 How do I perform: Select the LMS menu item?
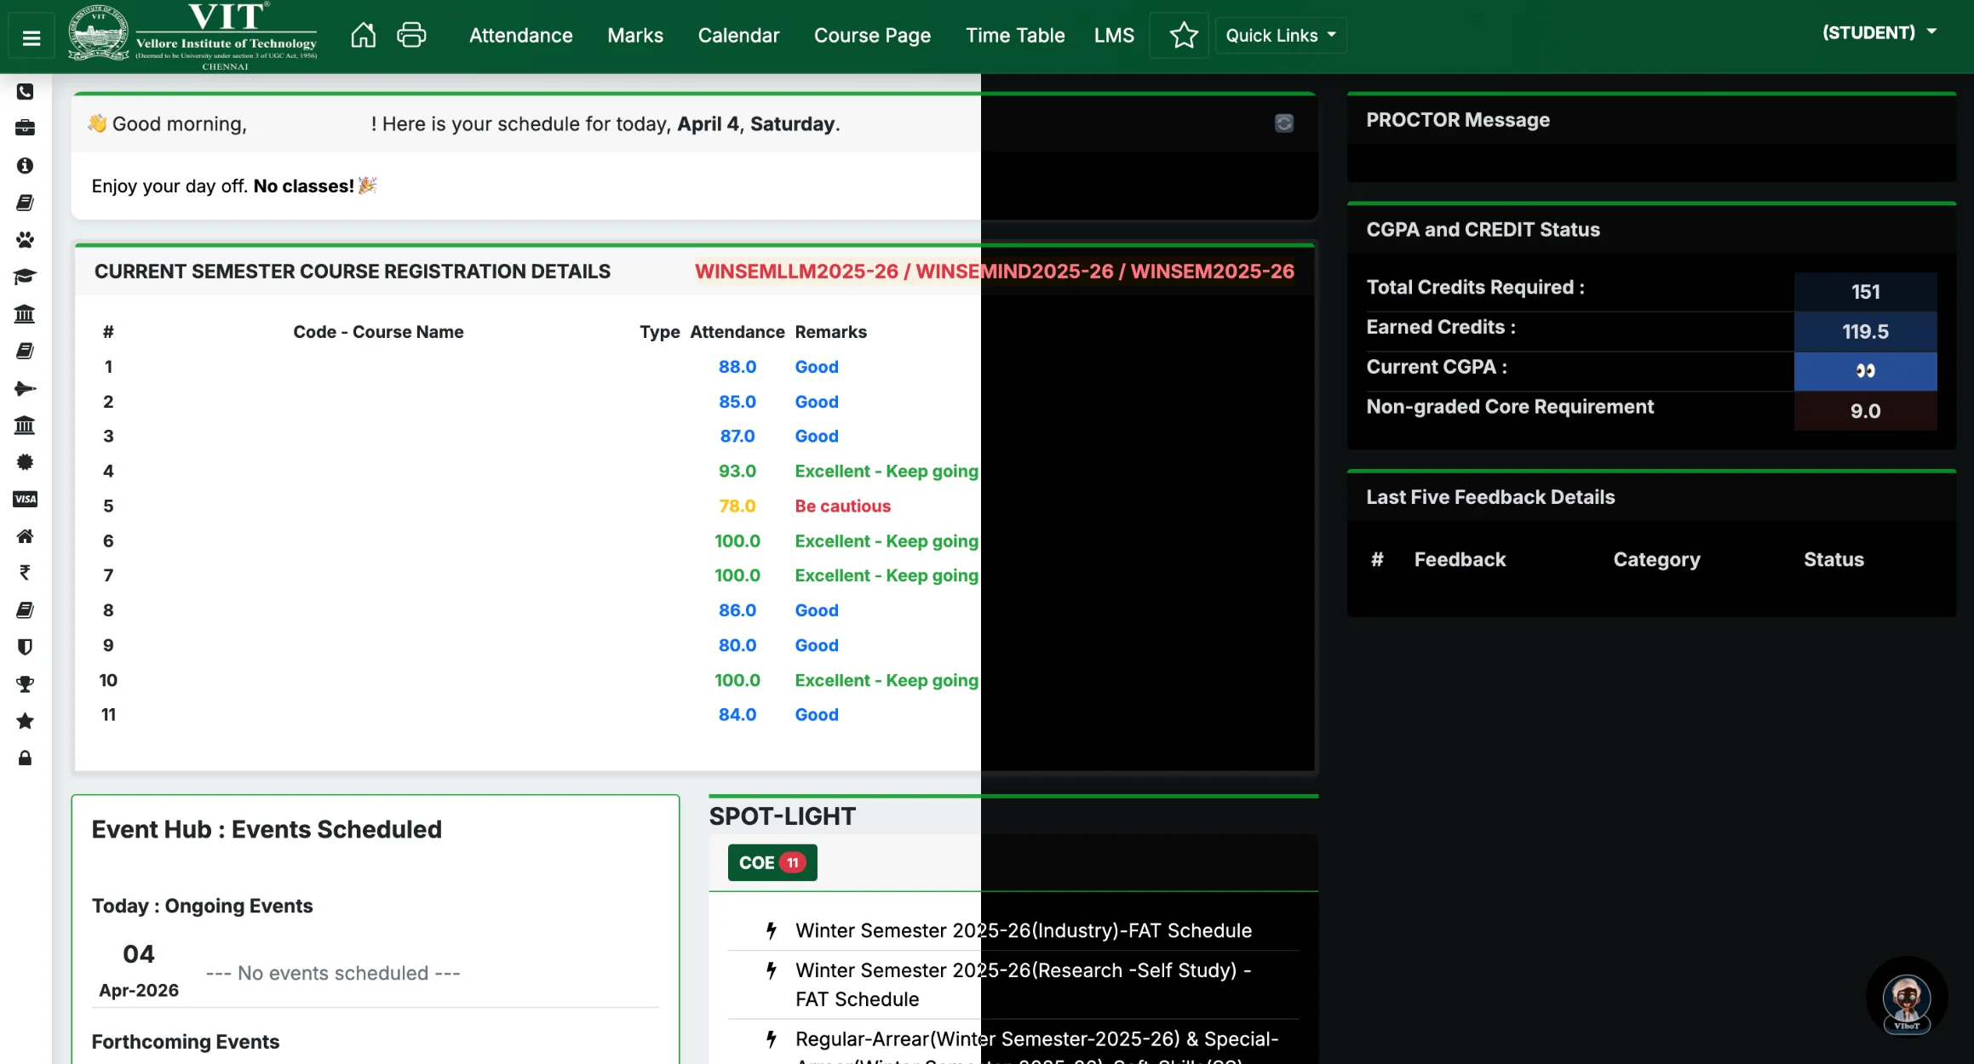1114,35
